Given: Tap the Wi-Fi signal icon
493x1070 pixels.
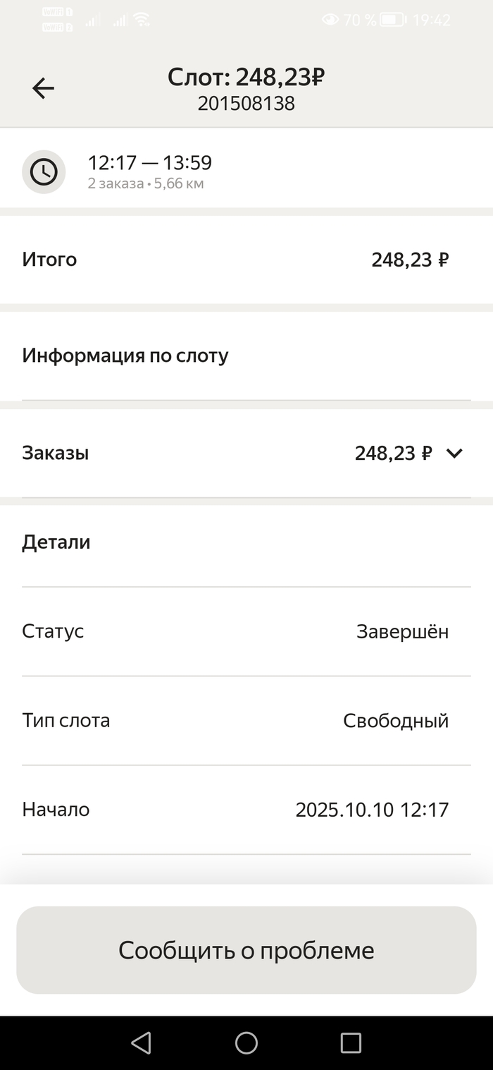Looking at the screenshot, I should (x=142, y=20).
